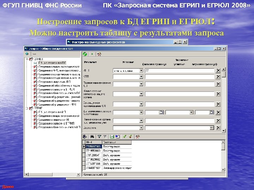
Task: Select Общие сведения о ИП tree item
Action: pos(52,112)
